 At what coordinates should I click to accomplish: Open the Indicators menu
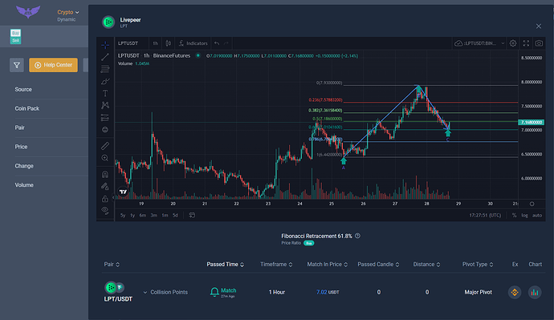click(x=193, y=43)
